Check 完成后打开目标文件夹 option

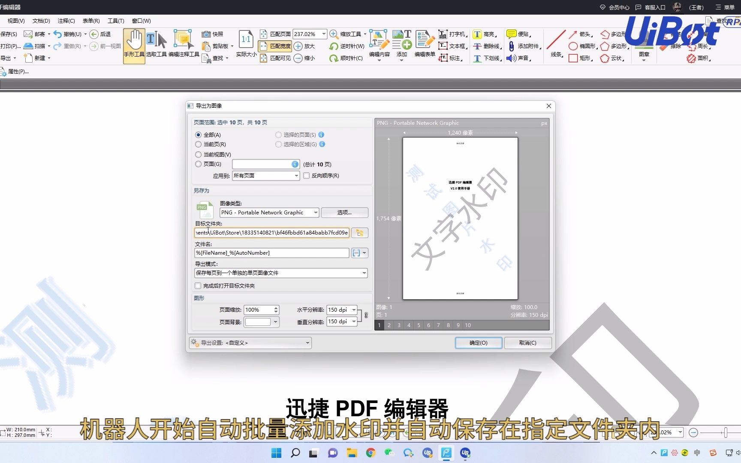click(x=198, y=286)
